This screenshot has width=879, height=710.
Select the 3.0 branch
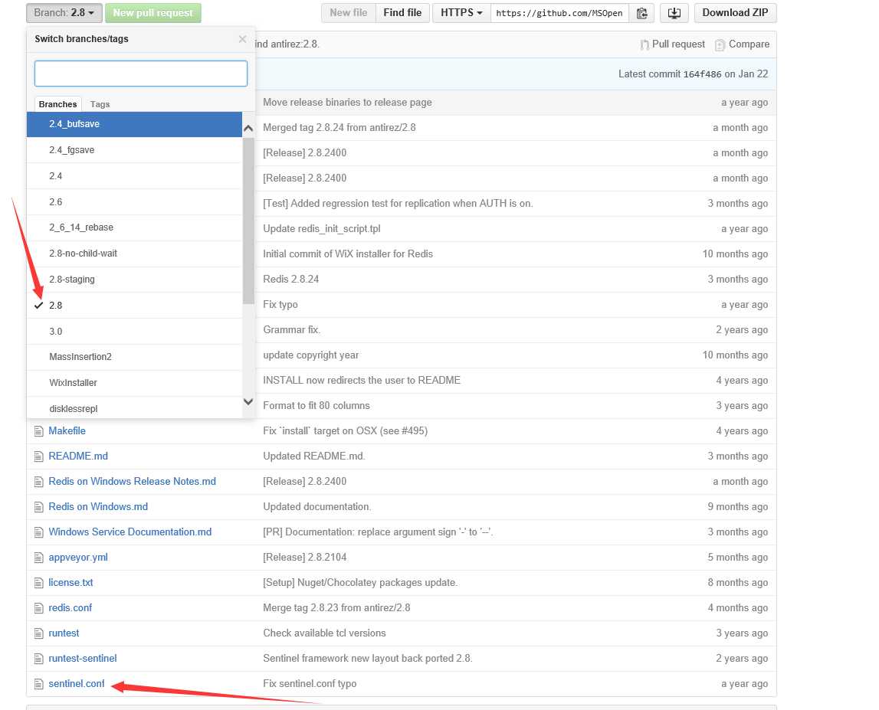[135, 331]
